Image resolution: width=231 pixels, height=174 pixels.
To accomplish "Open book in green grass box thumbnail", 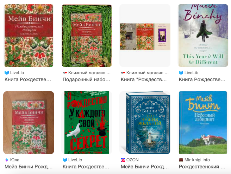I will [87, 36].
